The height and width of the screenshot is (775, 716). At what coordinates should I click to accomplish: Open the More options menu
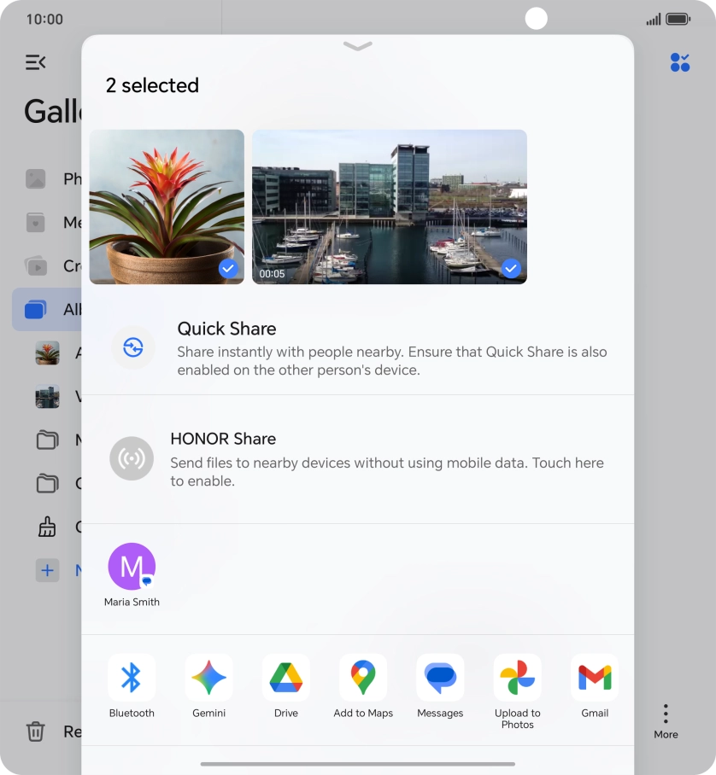coord(665,720)
